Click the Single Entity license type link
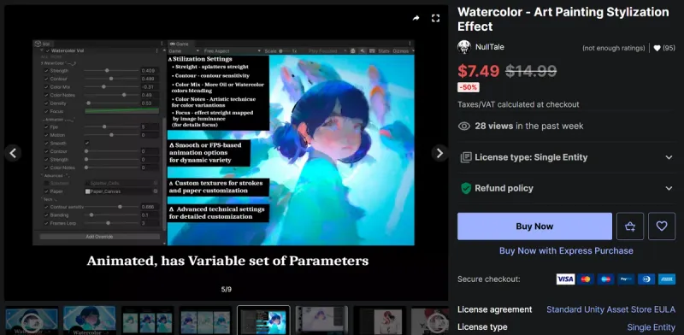 (x=651, y=327)
